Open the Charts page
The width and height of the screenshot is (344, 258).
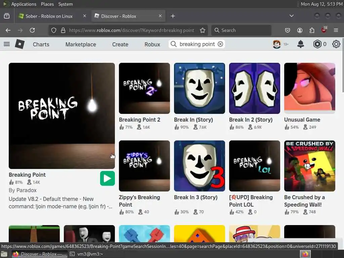point(41,44)
